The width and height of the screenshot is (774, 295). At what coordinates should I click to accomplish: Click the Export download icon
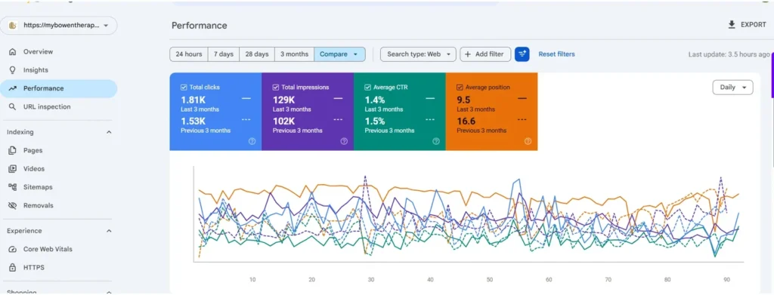732,25
